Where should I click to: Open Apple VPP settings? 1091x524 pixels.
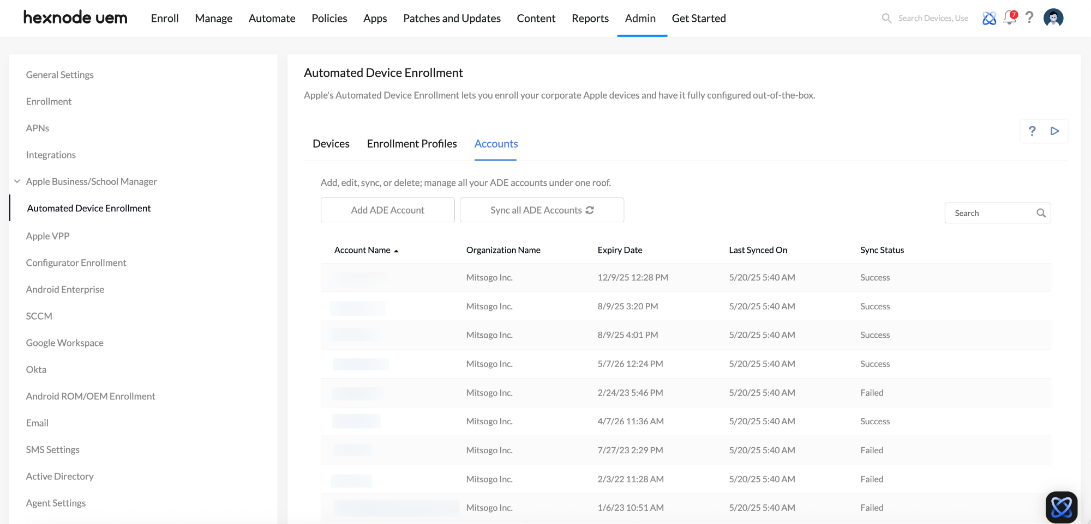point(47,236)
